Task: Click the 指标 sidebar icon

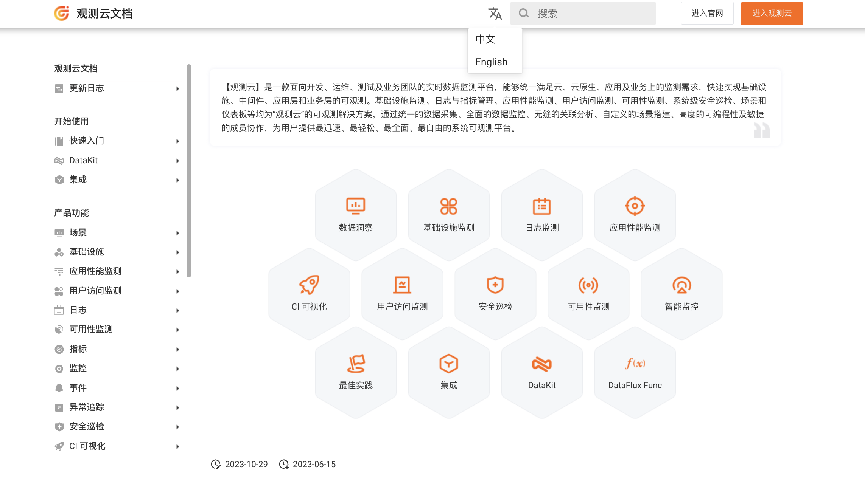Action: point(59,349)
